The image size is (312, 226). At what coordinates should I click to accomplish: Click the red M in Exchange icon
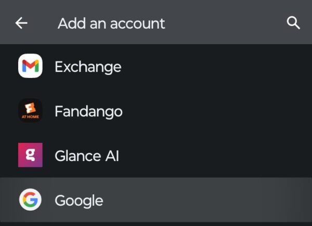click(x=30, y=67)
